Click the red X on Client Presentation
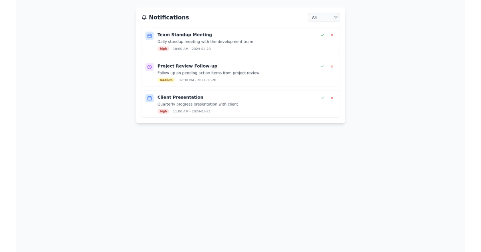The image size is (481, 252). pyautogui.click(x=332, y=98)
